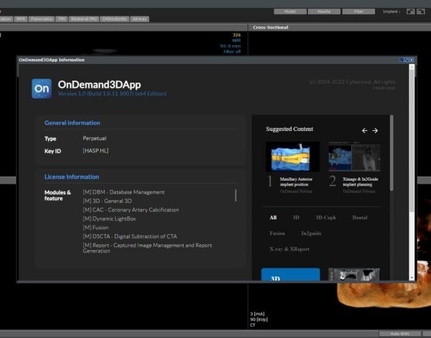The image size is (431, 338).
Task: Click the 'General Information' heading
Action: click(x=72, y=123)
